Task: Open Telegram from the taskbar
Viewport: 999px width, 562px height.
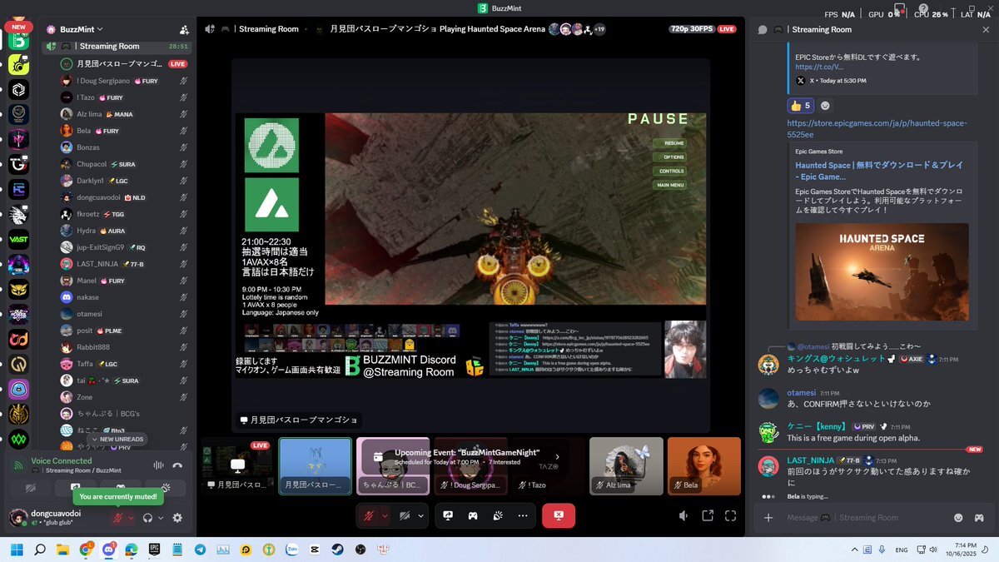Action: coord(200,550)
